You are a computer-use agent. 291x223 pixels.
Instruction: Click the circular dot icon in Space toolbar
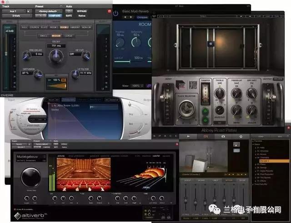pos(241,136)
